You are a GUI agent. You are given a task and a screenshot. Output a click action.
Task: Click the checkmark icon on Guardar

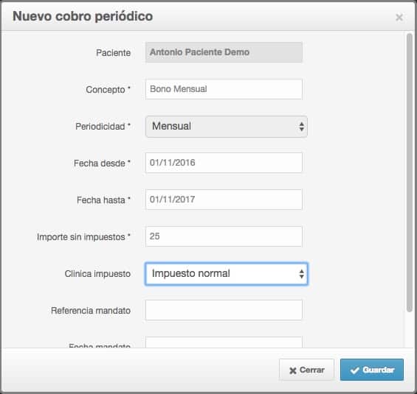point(355,370)
